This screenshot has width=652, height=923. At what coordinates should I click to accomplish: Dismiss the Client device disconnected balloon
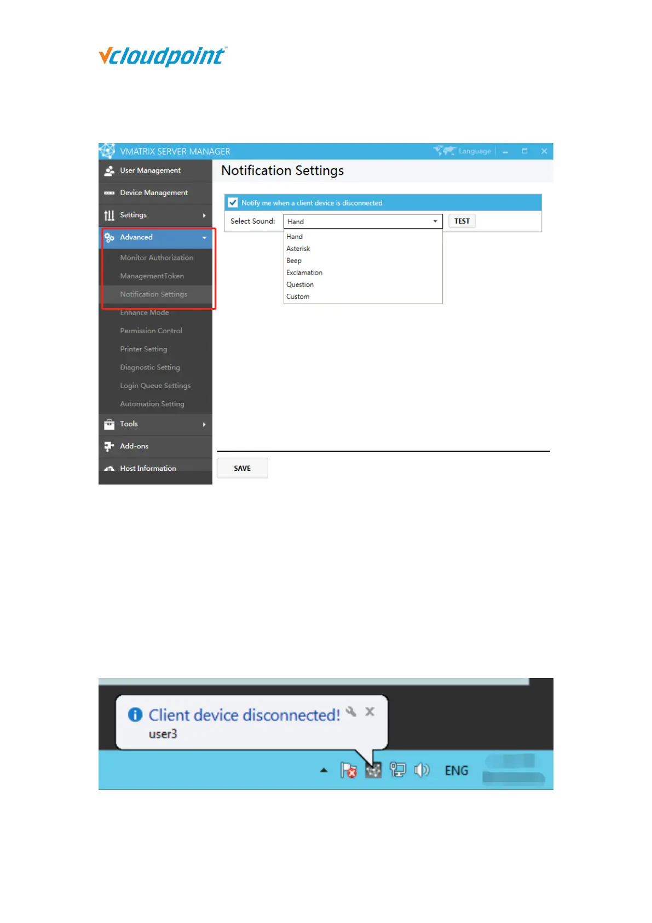pyautogui.click(x=370, y=711)
